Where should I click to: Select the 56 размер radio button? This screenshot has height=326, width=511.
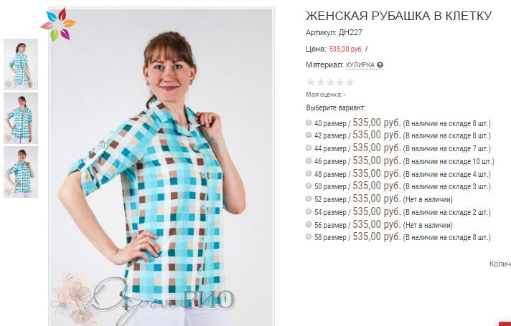pyautogui.click(x=309, y=224)
